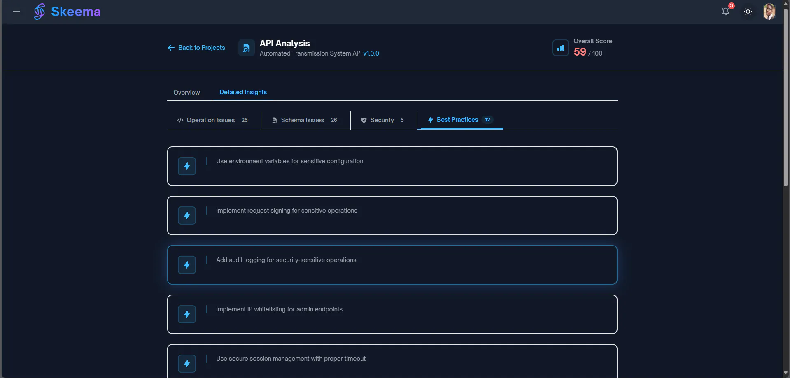This screenshot has width=790, height=378.
Task: Click the API Analysis heading
Action: [x=285, y=44]
